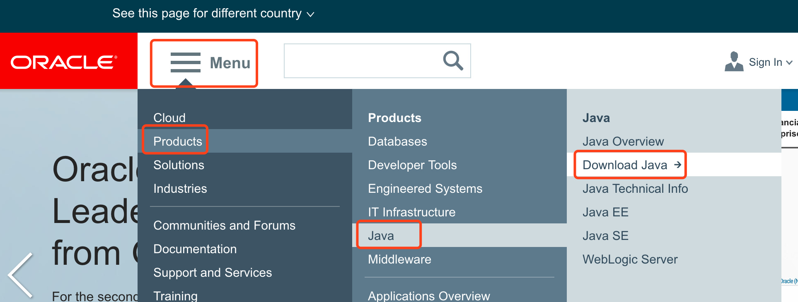Viewport: 798px width, 302px height.
Task: Choose Middleware under Products
Action: point(399,259)
